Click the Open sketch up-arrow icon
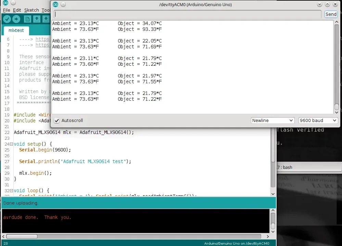The height and width of the screenshot is (246, 342). pyautogui.click(x=37, y=19)
